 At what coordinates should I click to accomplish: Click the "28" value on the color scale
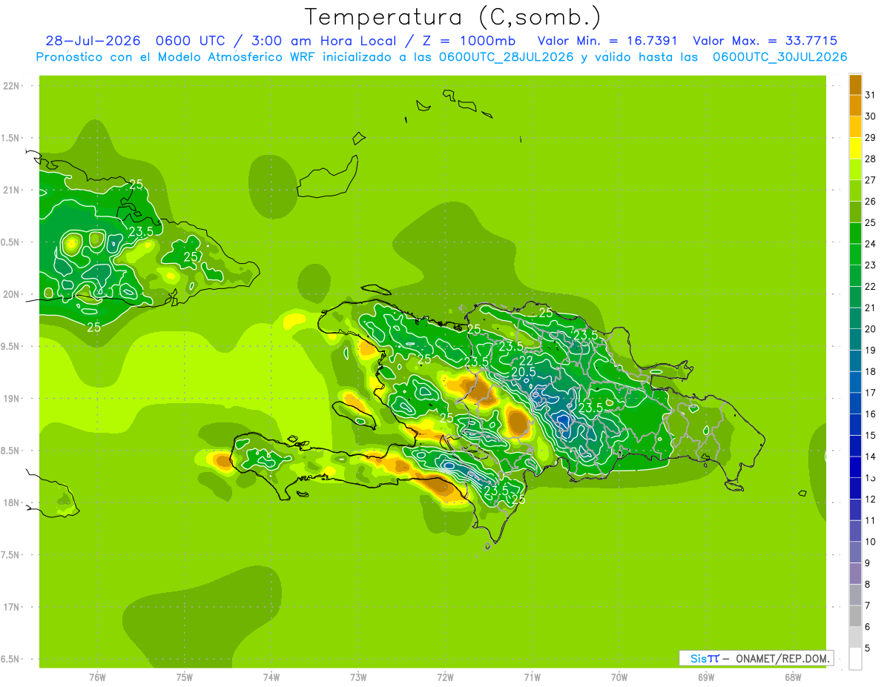click(870, 159)
